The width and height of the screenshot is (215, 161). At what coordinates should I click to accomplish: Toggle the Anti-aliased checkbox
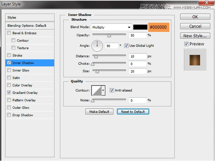[x=112, y=90]
